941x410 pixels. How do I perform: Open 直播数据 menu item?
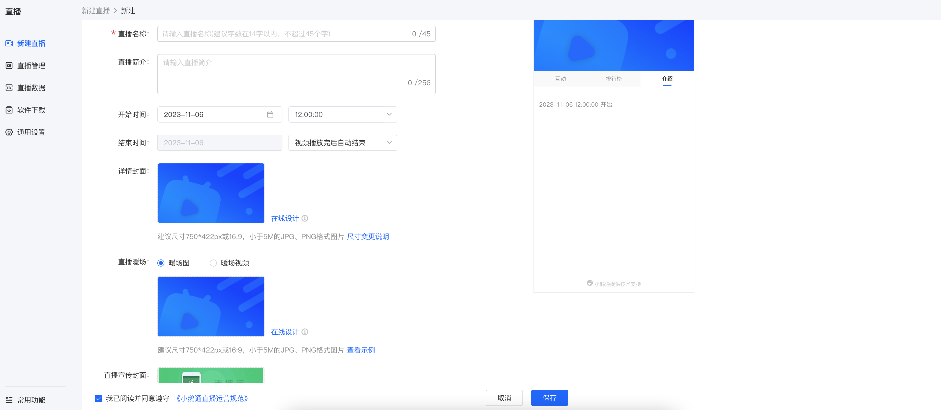coord(32,88)
